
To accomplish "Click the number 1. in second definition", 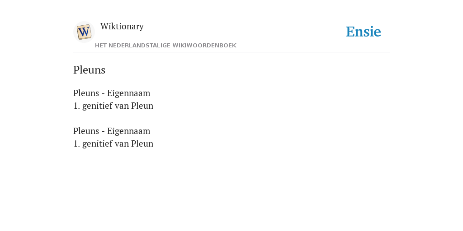I will click(x=77, y=144).
